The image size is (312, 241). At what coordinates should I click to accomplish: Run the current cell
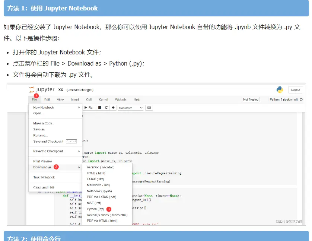click(89, 108)
